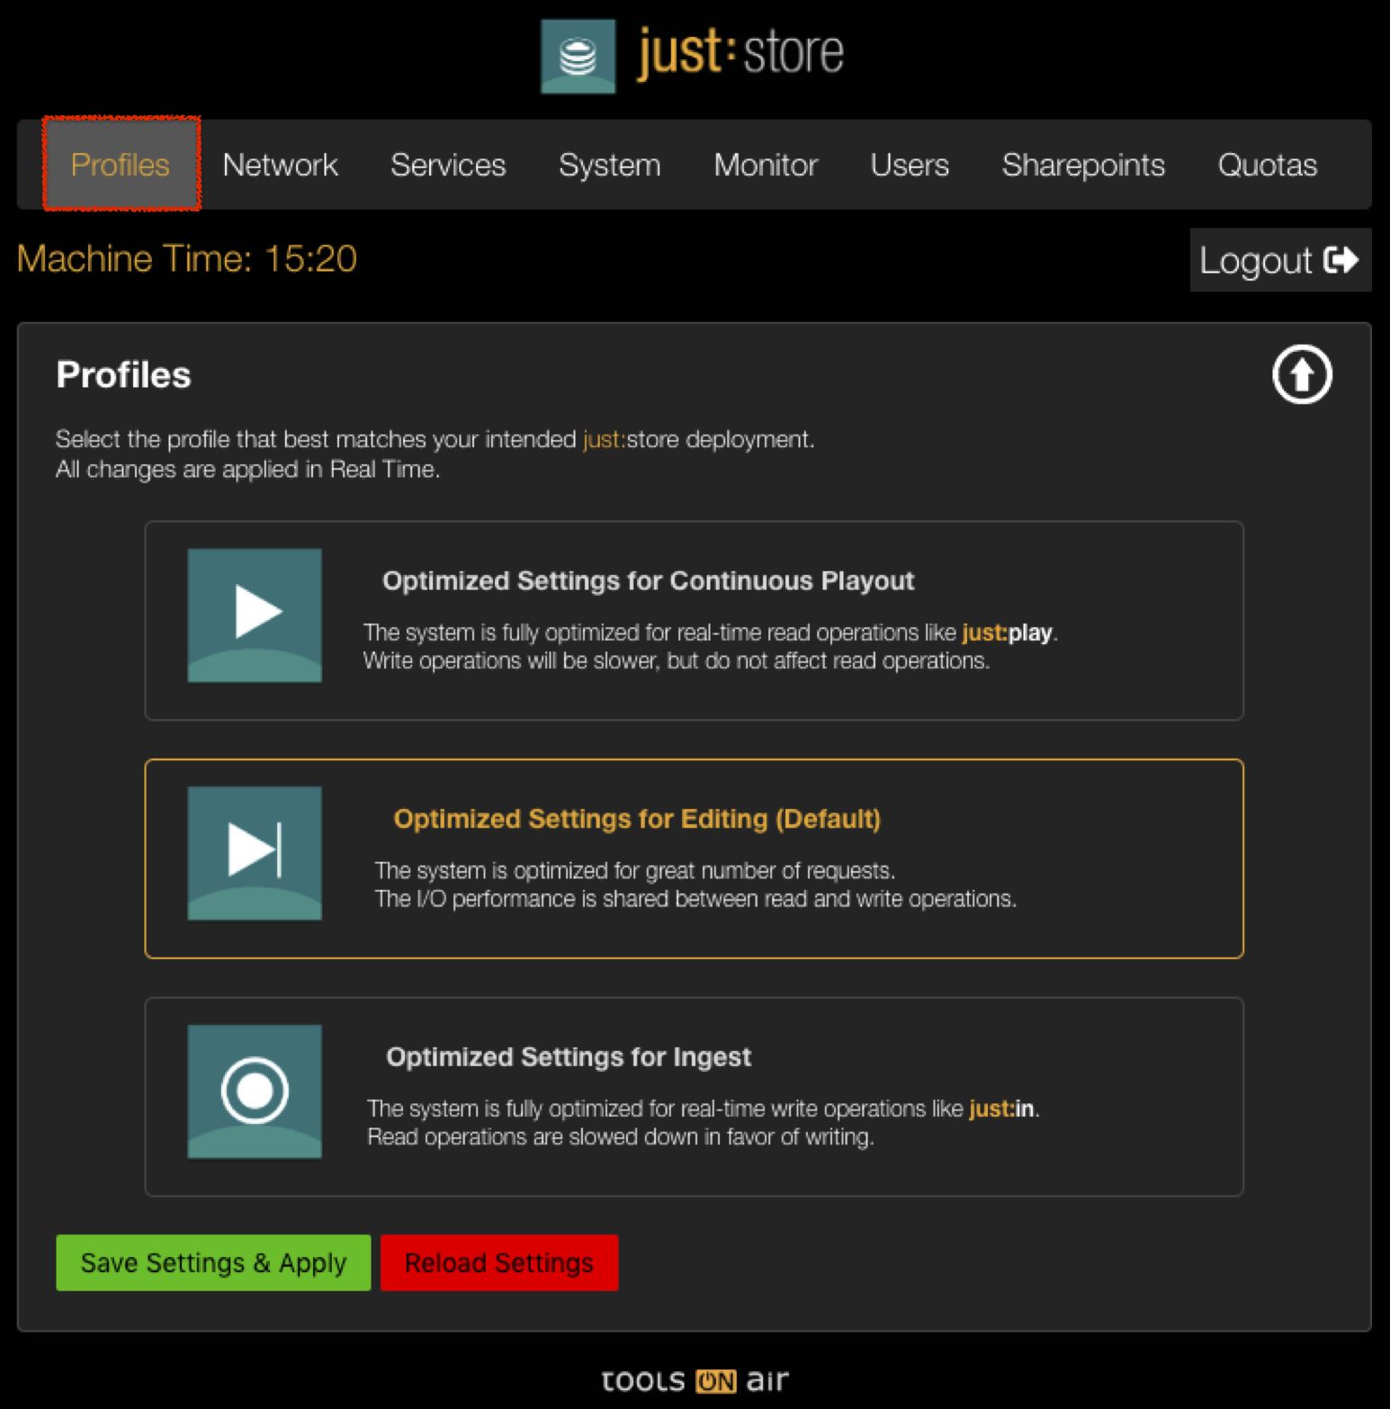This screenshot has width=1390, height=1409.
Task: Select Optimized Settings for Ingest title
Action: [x=569, y=1057]
